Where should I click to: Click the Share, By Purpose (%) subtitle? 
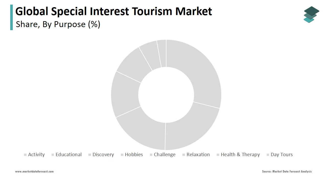[58, 24]
